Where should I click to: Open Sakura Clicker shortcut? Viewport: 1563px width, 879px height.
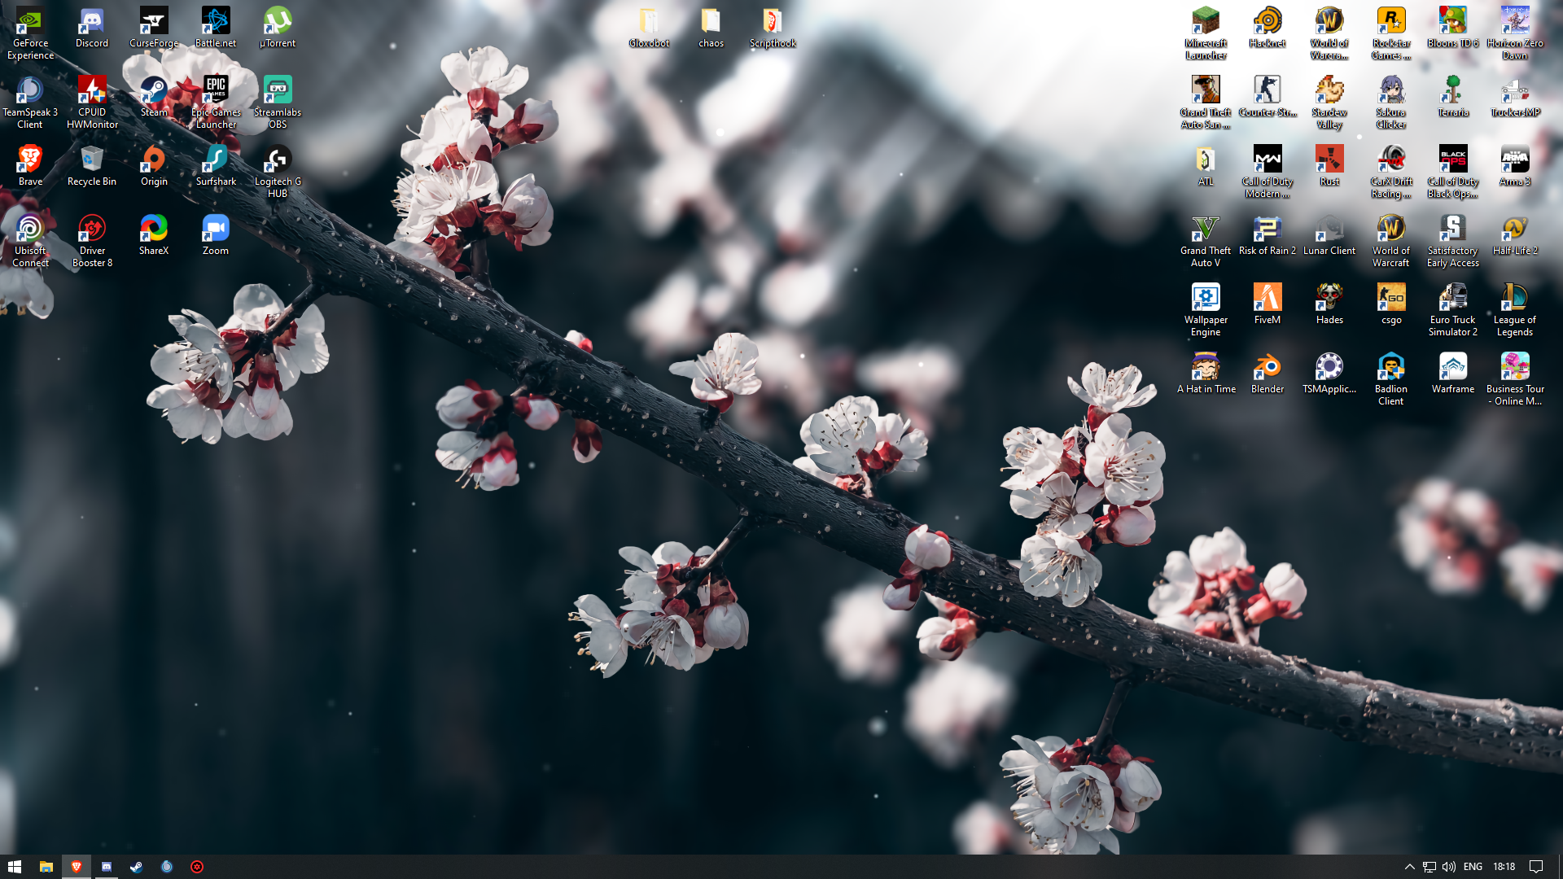1391,102
